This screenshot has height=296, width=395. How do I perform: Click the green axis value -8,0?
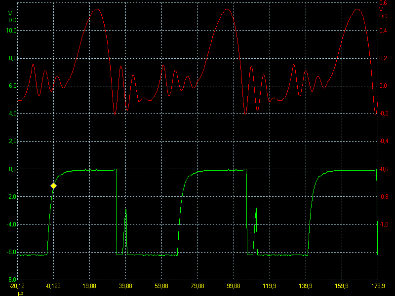(12, 280)
